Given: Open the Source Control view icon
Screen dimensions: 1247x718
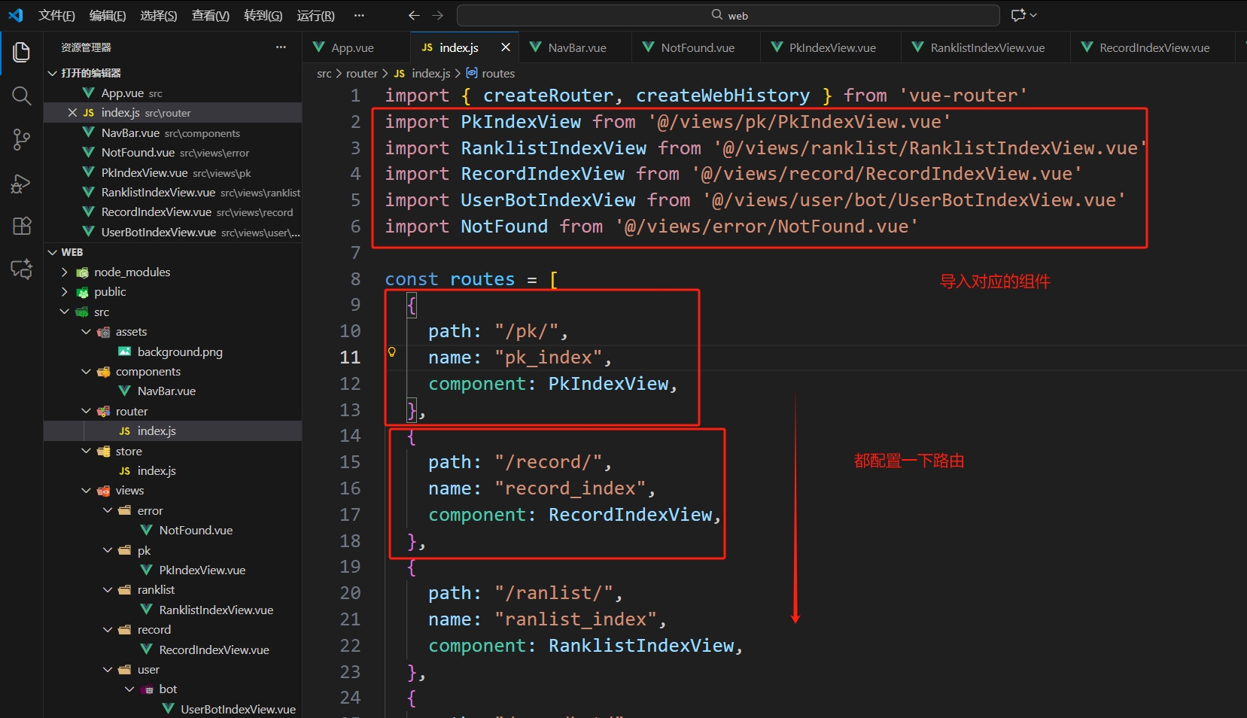Looking at the screenshot, I should [21, 139].
